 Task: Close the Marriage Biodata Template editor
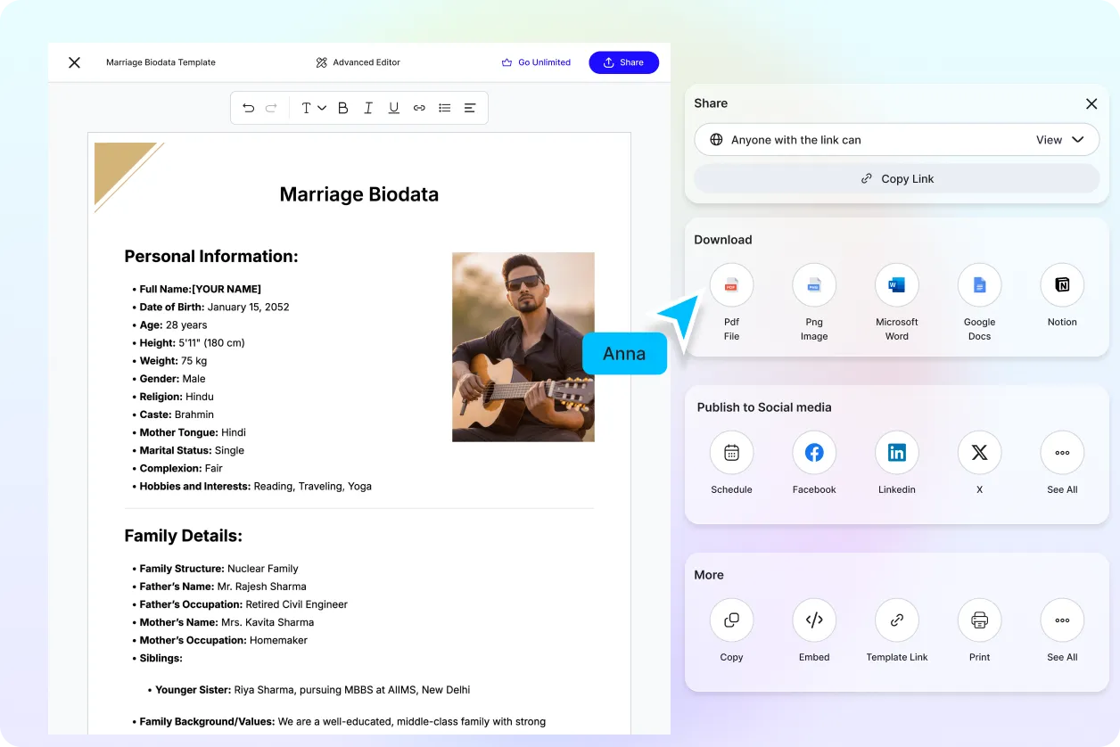tap(74, 62)
